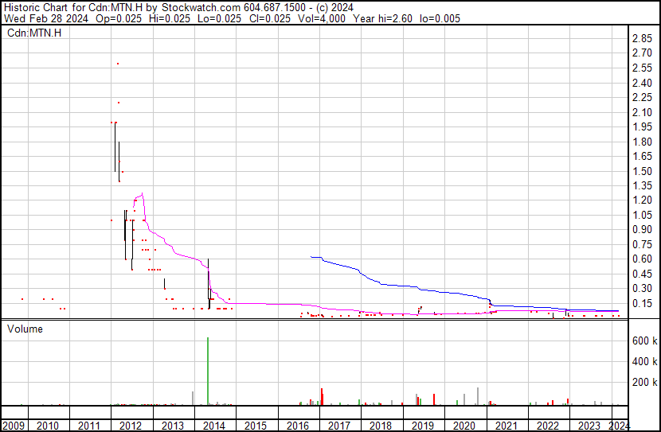Click the 200 k volume axis label

(x=644, y=382)
